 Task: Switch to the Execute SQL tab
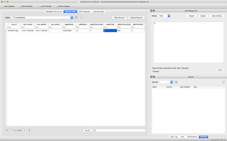coord(99,12)
